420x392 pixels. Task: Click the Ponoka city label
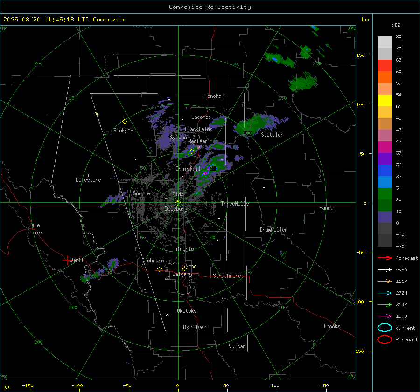pos(213,96)
